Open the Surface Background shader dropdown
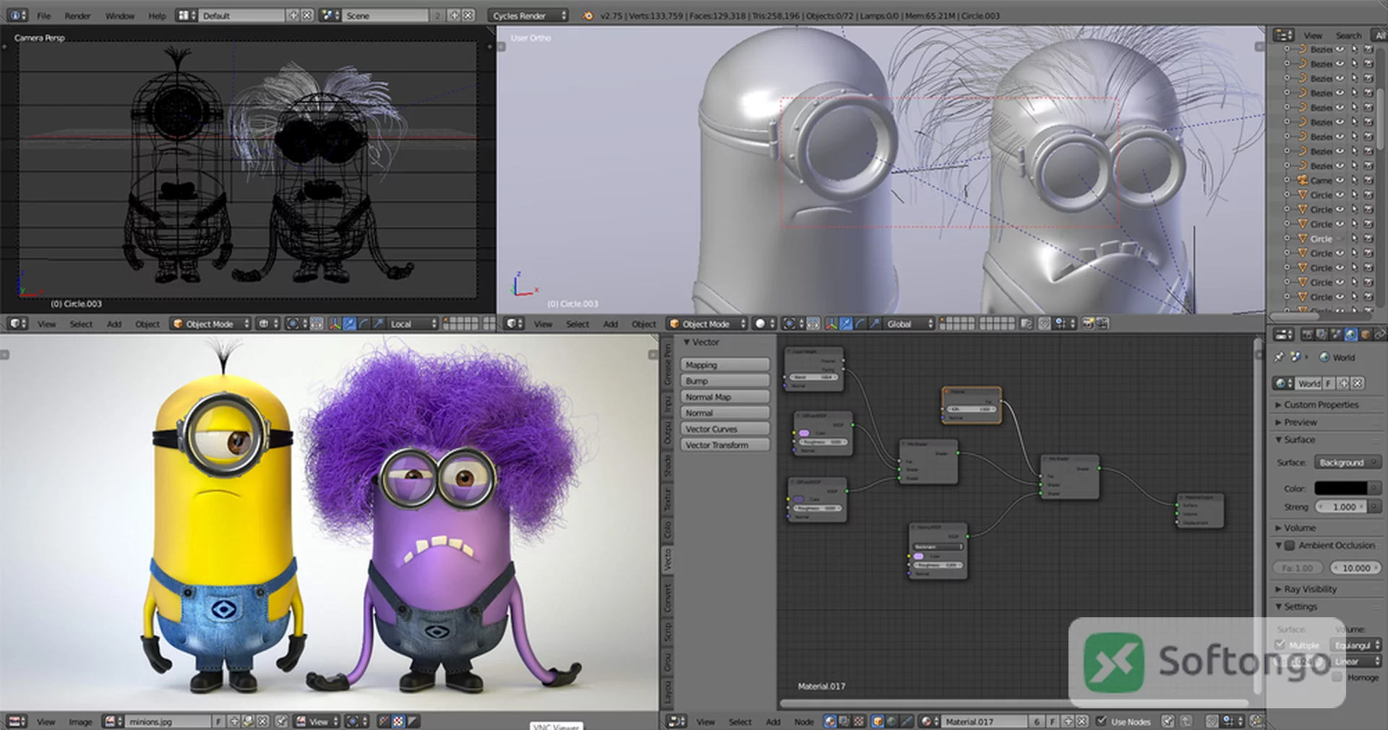 coord(1347,463)
